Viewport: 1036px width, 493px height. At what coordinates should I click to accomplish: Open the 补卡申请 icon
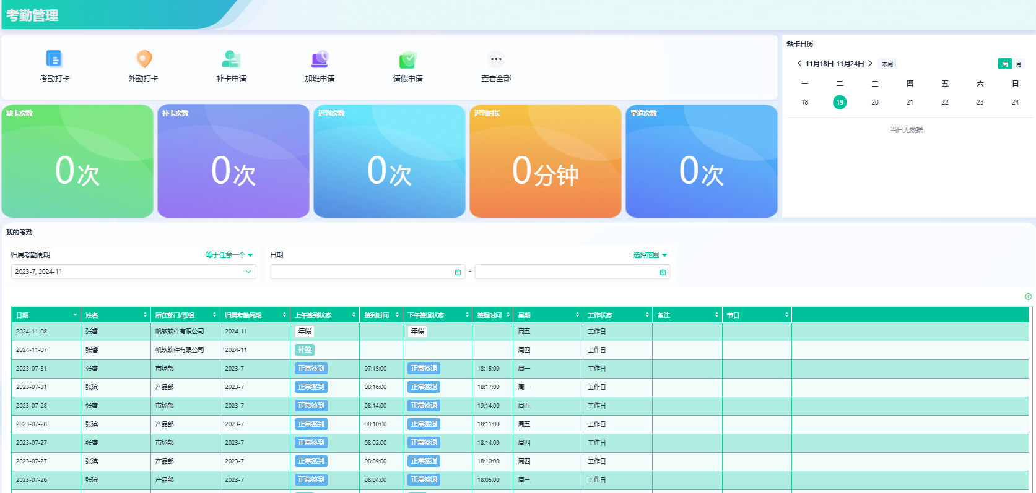click(x=231, y=59)
